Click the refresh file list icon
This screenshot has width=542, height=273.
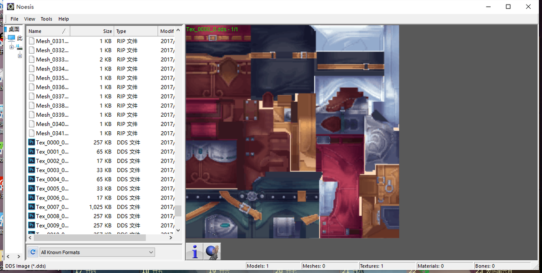[33, 252]
